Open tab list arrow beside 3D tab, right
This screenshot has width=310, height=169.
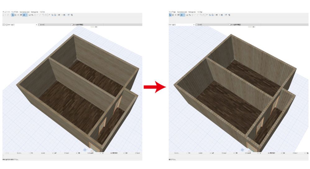click(194, 25)
